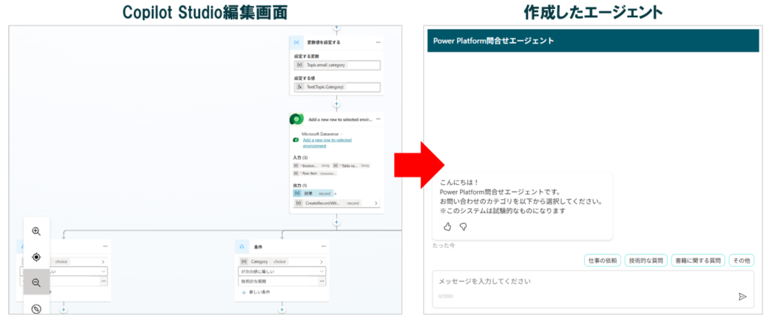Click the thumbs down icon on the greeting
770x320 pixels.
coord(463,227)
